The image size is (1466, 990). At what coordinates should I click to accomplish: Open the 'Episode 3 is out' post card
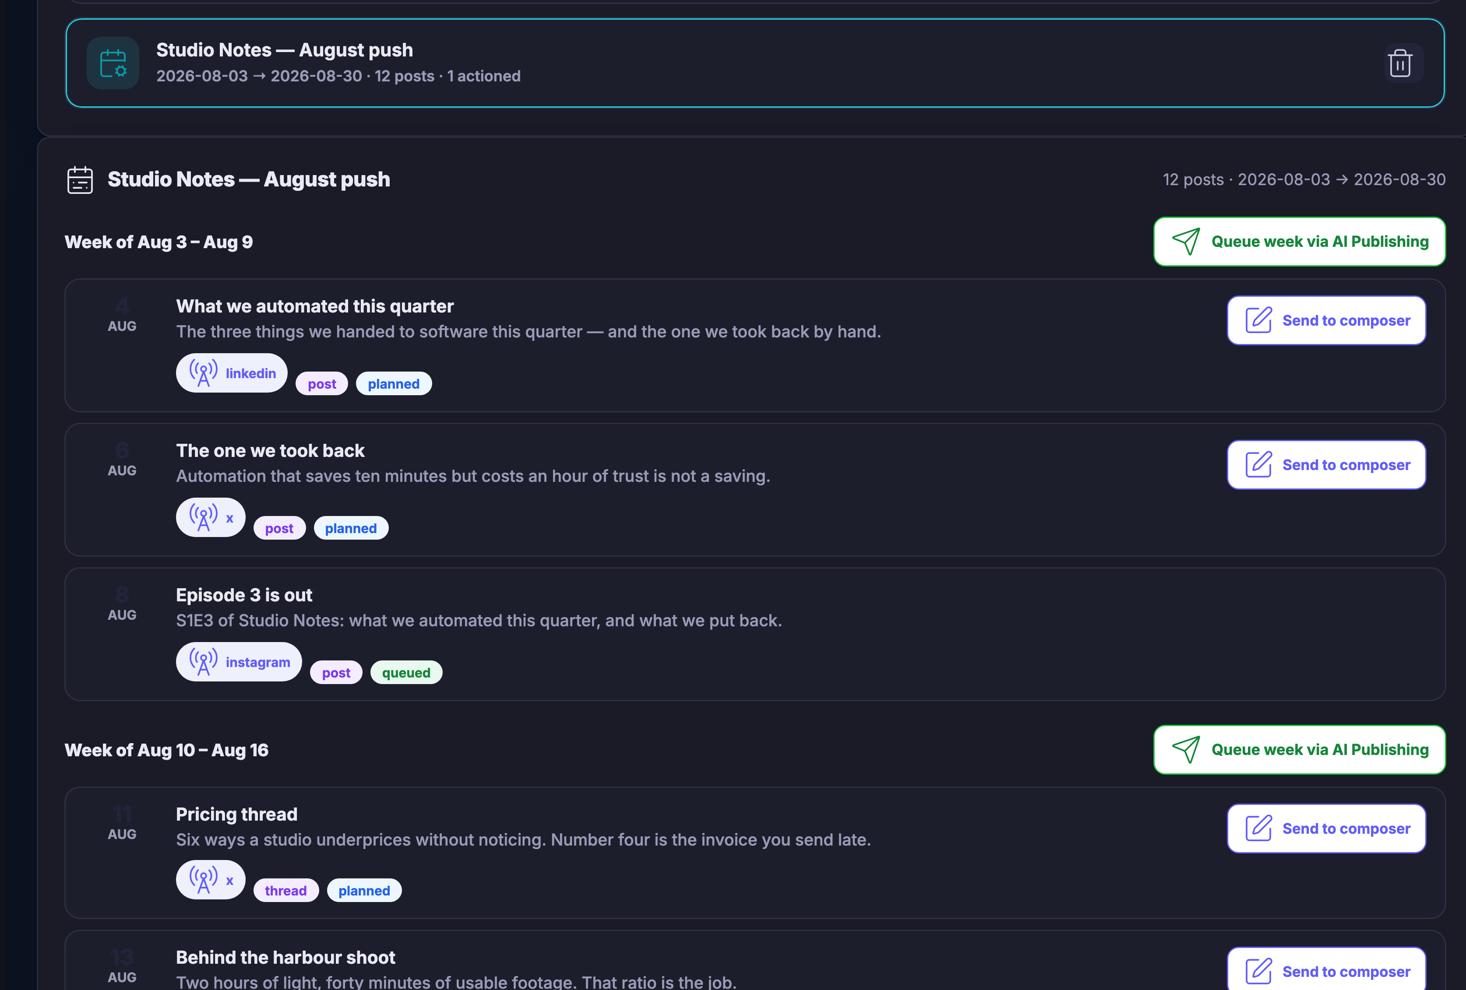click(x=755, y=634)
